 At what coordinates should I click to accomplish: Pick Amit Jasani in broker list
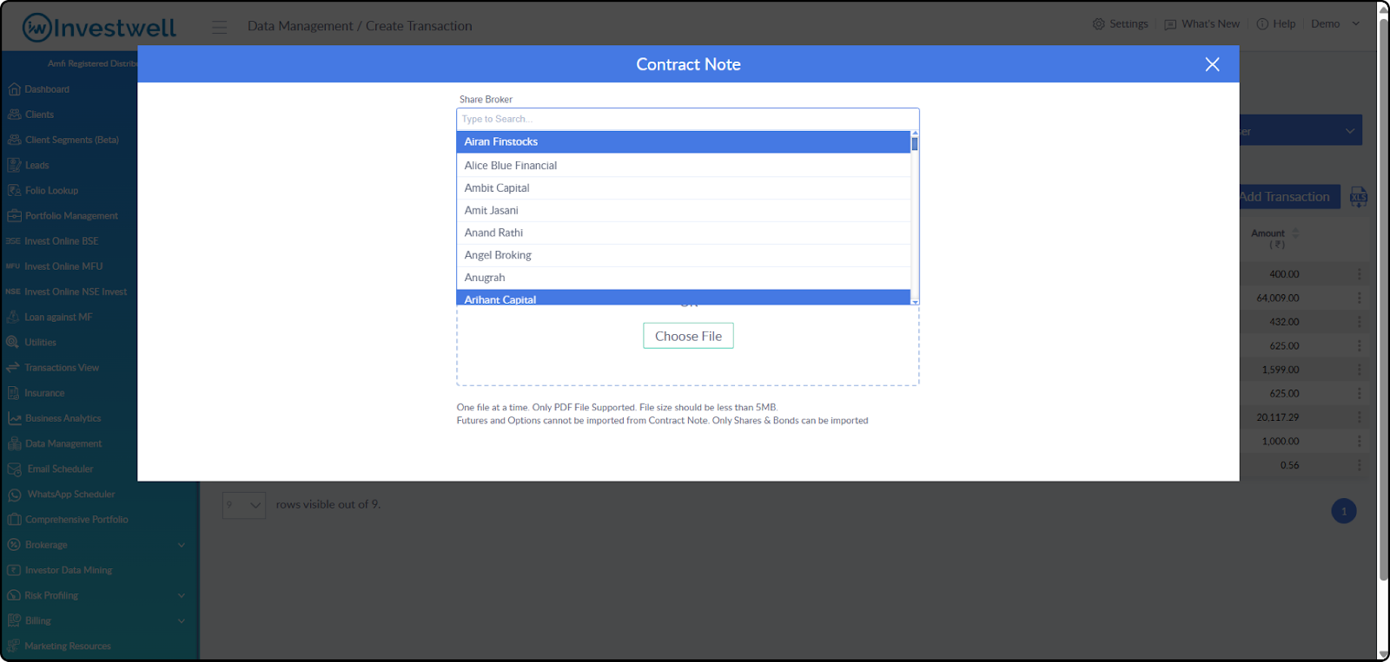point(683,210)
